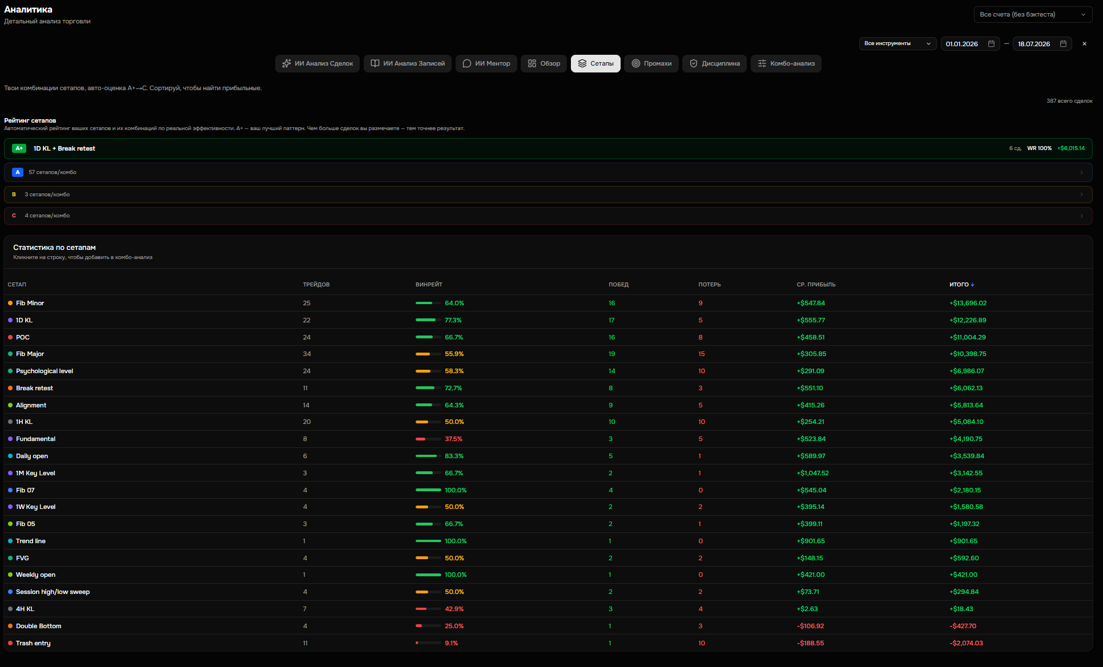
Task: Click the orange dot beside Fib Minor
Action: pyautogui.click(x=10, y=303)
